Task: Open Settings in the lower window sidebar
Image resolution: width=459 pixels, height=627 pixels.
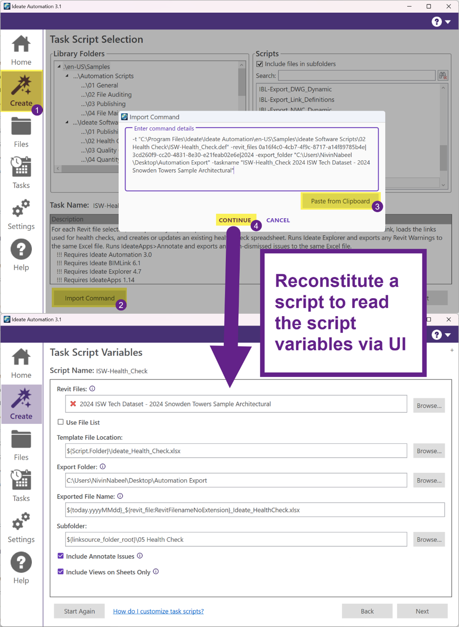Action: 21,527
